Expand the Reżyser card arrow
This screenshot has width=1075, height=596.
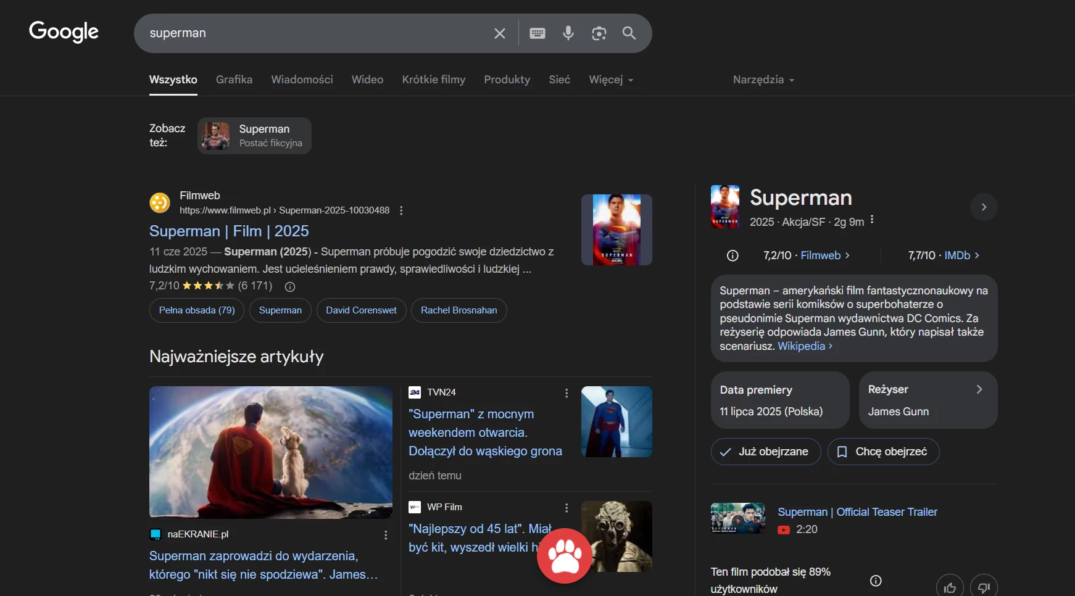coord(979,389)
